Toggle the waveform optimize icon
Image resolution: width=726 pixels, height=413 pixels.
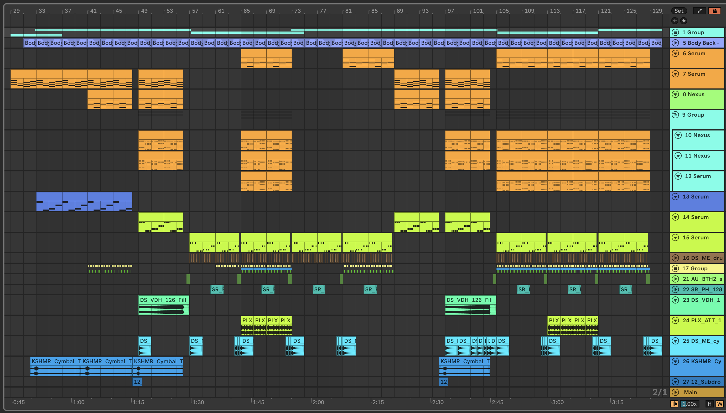674,404
